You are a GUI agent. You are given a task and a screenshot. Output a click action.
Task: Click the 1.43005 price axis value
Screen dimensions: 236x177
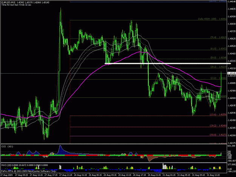pyautogui.click(x=231, y=83)
